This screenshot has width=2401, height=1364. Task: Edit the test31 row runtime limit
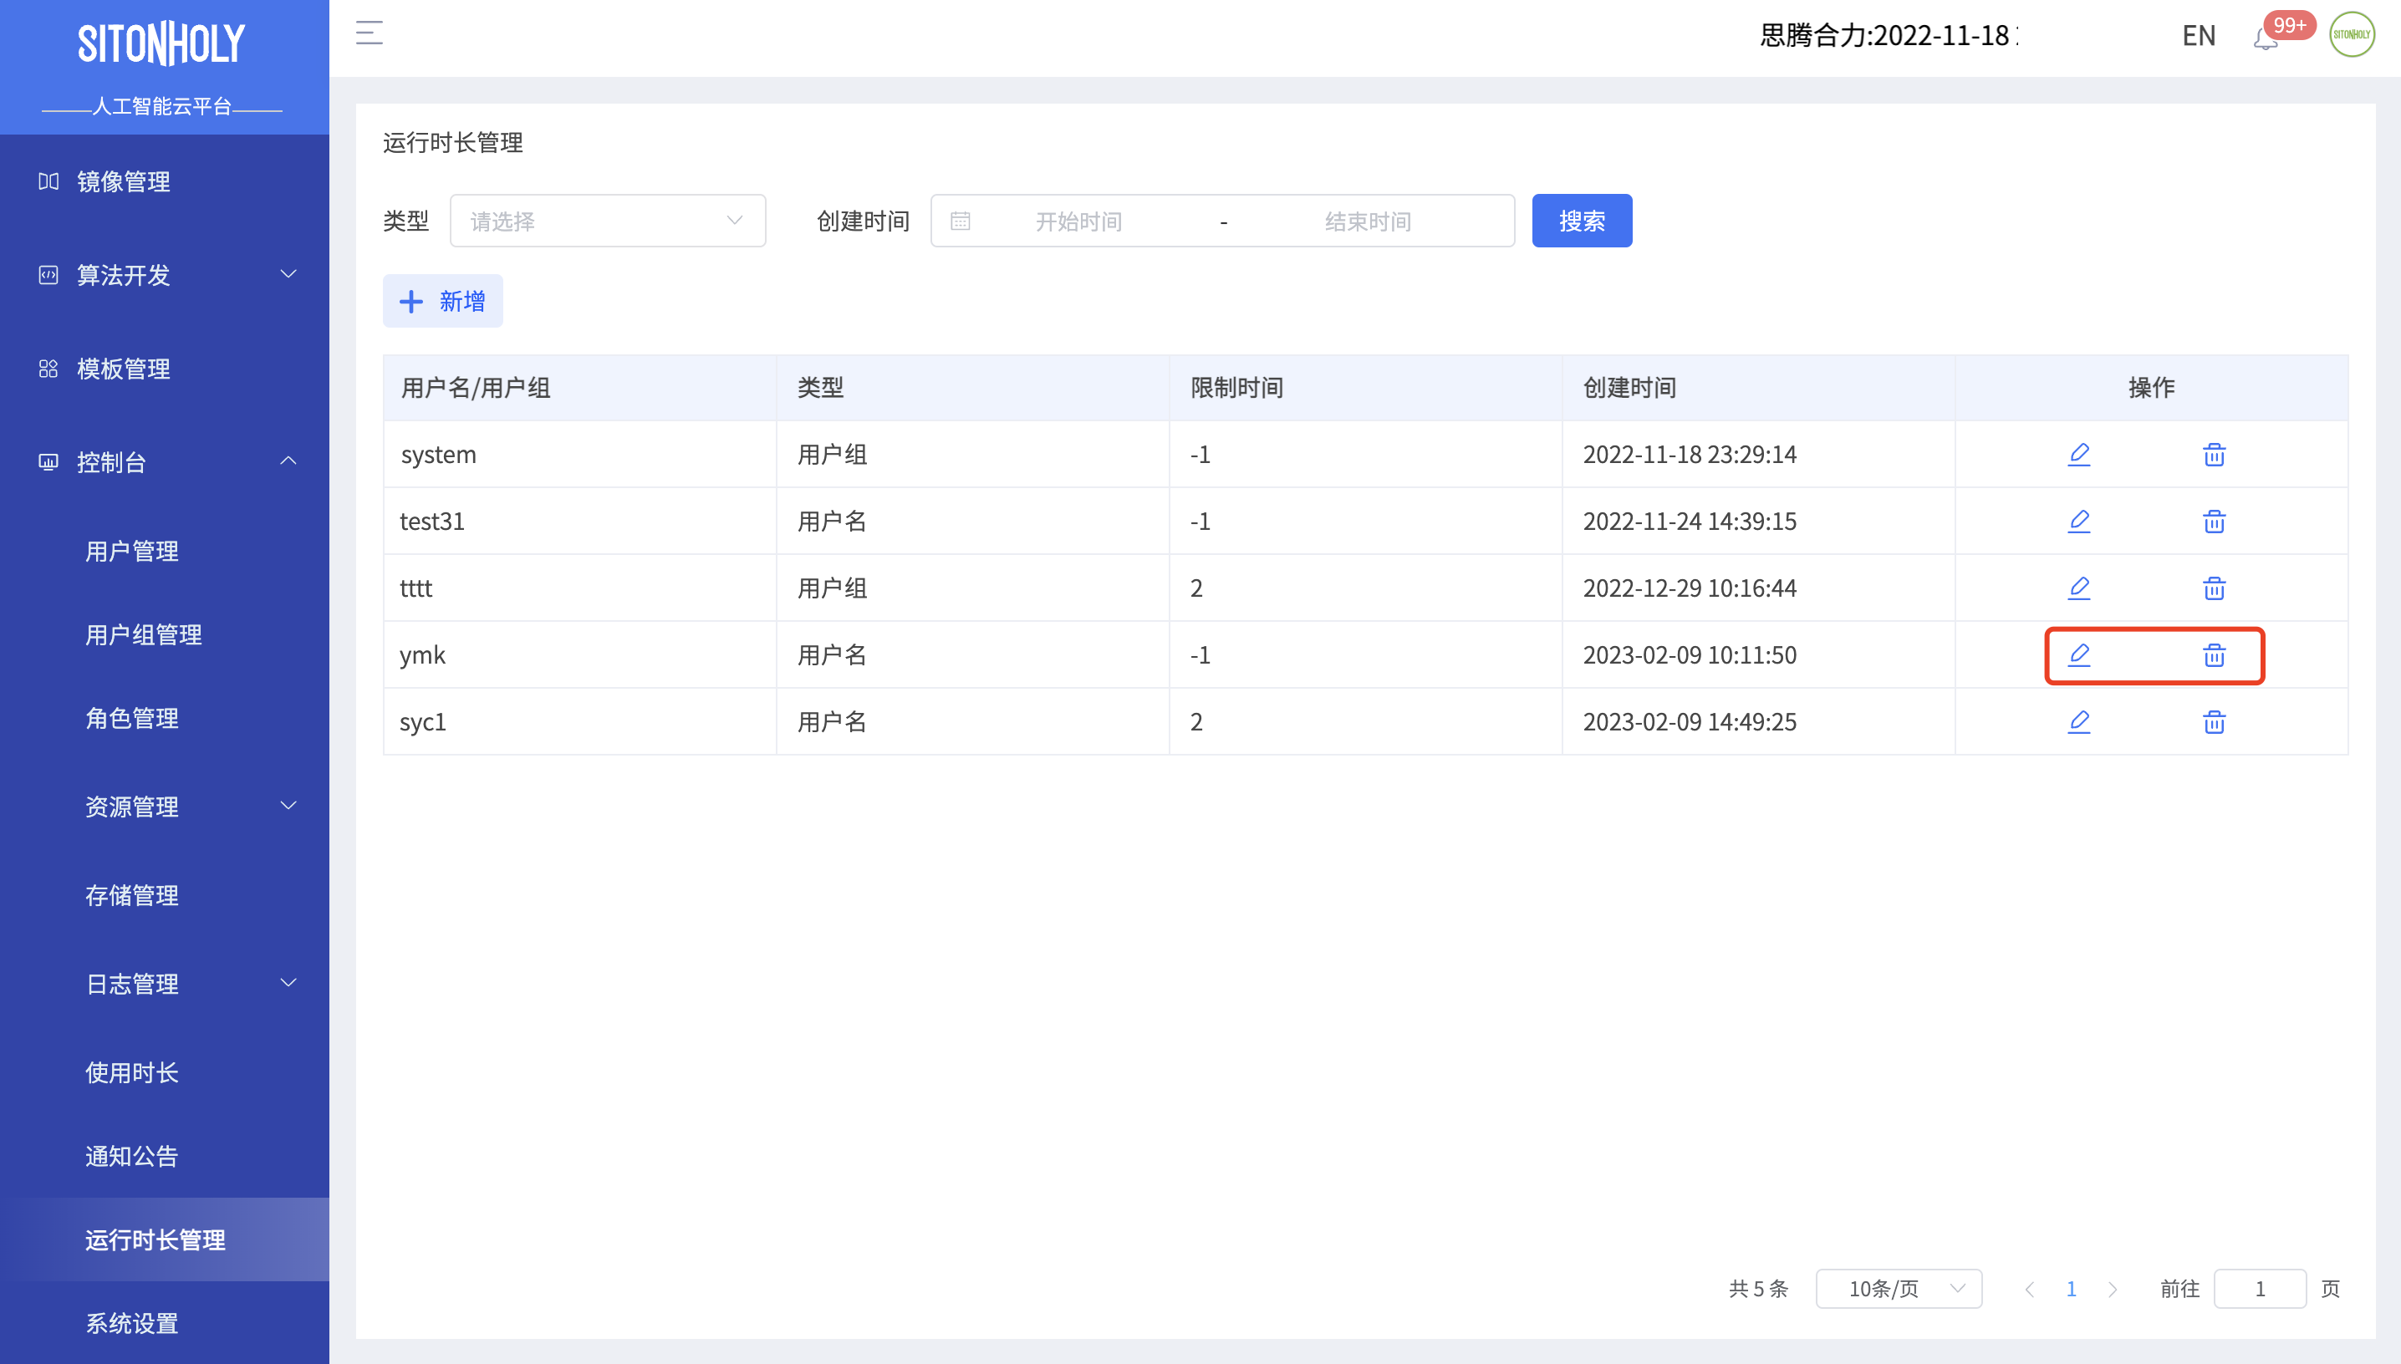[x=2079, y=521]
